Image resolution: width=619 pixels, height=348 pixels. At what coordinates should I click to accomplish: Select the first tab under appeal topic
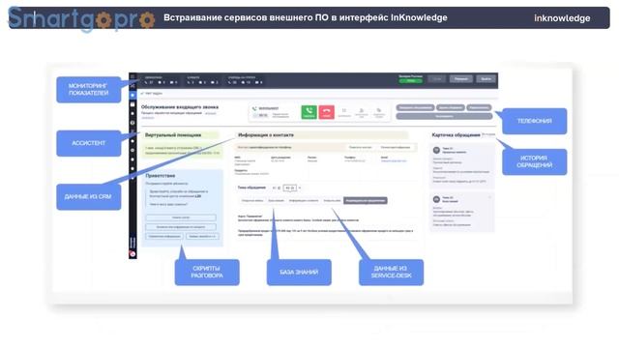click(252, 200)
